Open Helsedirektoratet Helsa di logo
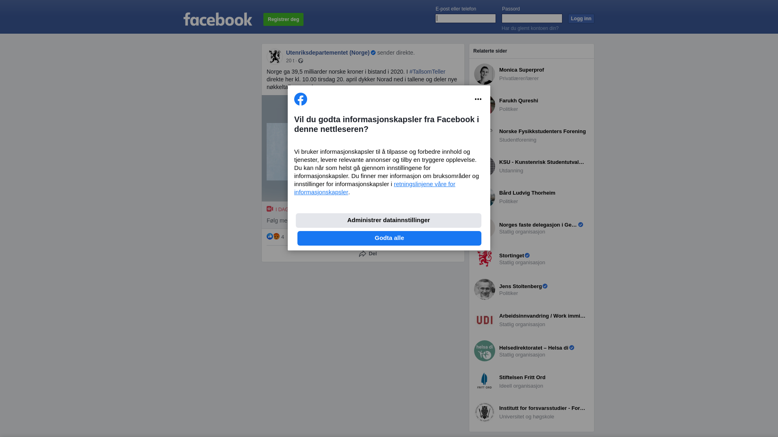The width and height of the screenshot is (778, 437). tap(485, 351)
